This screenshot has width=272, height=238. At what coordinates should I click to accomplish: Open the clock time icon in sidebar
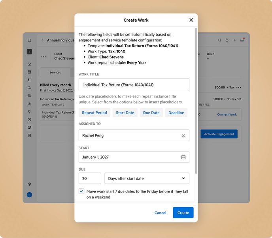29,120
